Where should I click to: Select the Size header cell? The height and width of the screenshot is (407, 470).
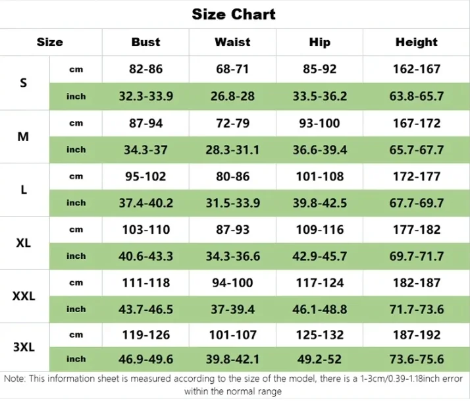pos(50,42)
